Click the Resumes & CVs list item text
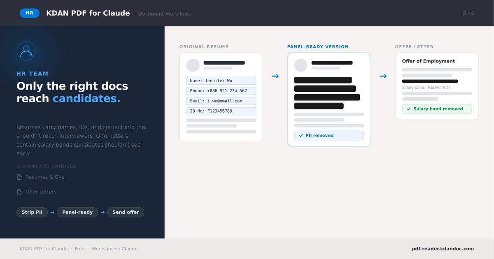 coord(45,177)
